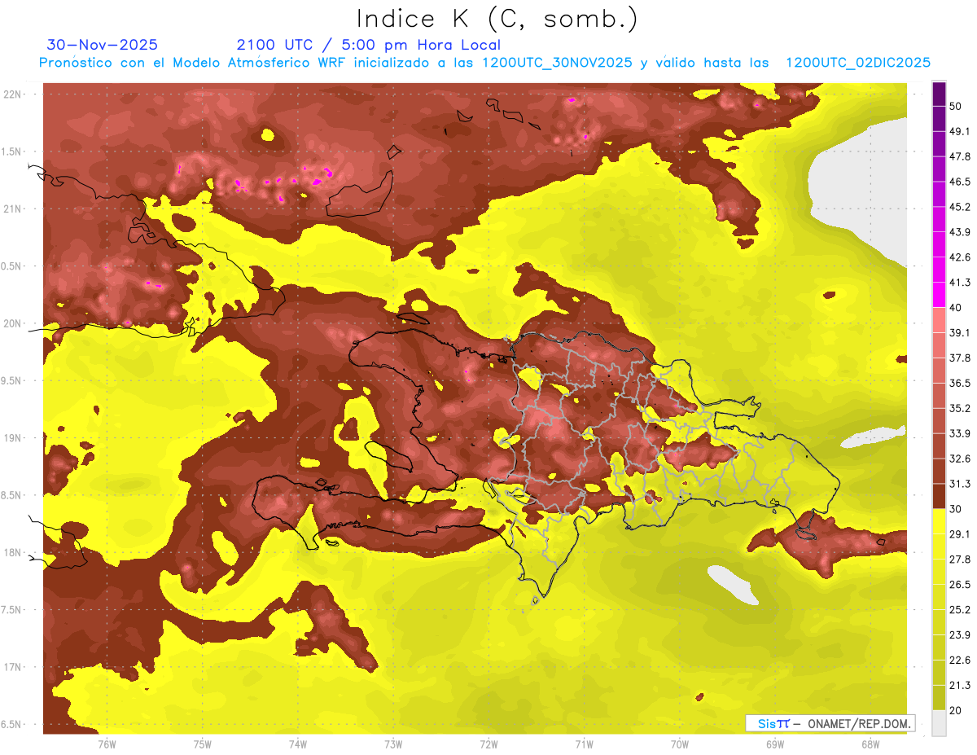Image resolution: width=977 pixels, height=755 pixels.
Task: Click the "26.5" colorbar value
Action: [x=960, y=585]
